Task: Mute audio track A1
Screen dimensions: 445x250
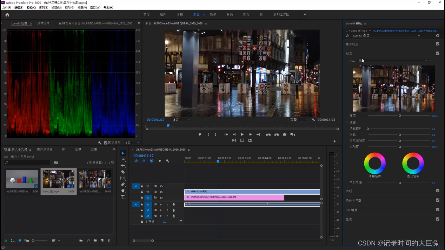Action: pos(161,204)
